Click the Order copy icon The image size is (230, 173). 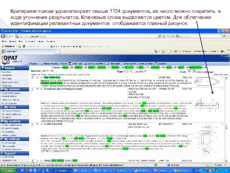coord(70,64)
